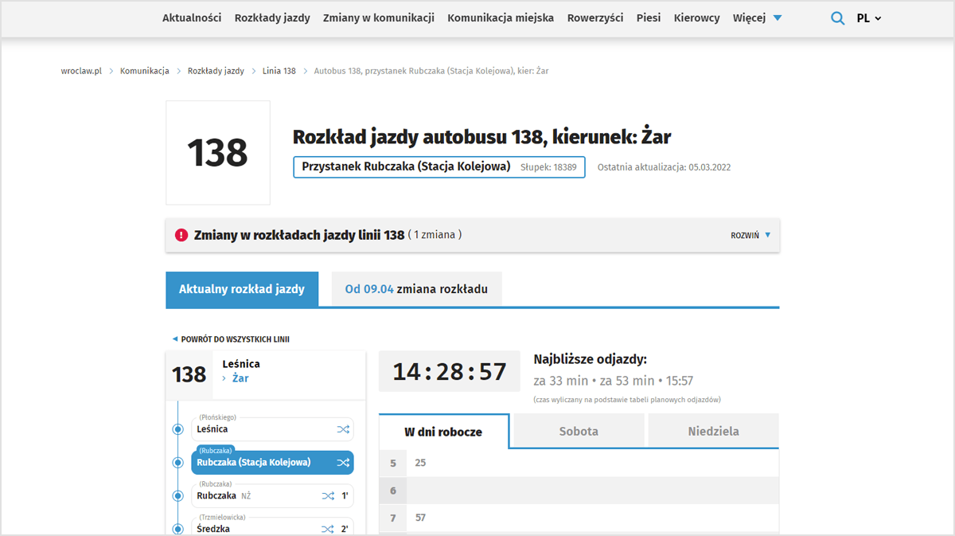This screenshot has height=536, width=955.
Task: Expand schedule changes with ROZWIŃ
Action: [751, 236]
